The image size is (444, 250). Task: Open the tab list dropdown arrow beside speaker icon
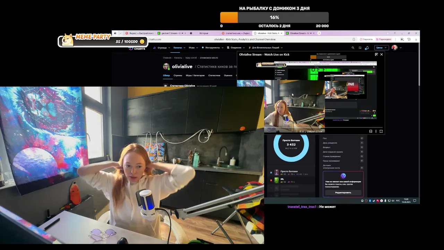coord(120,33)
